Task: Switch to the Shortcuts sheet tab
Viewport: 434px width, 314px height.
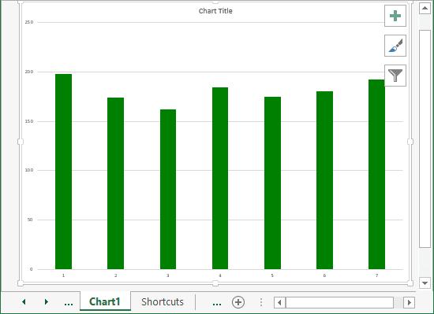Action: [x=163, y=301]
